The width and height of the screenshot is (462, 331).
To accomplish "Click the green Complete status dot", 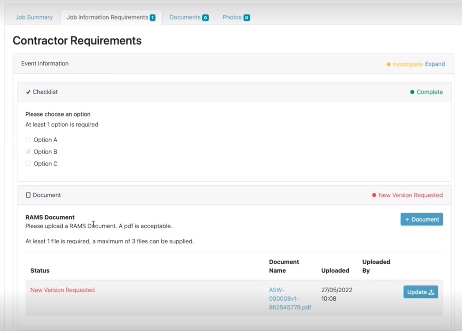I will [412, 92].
